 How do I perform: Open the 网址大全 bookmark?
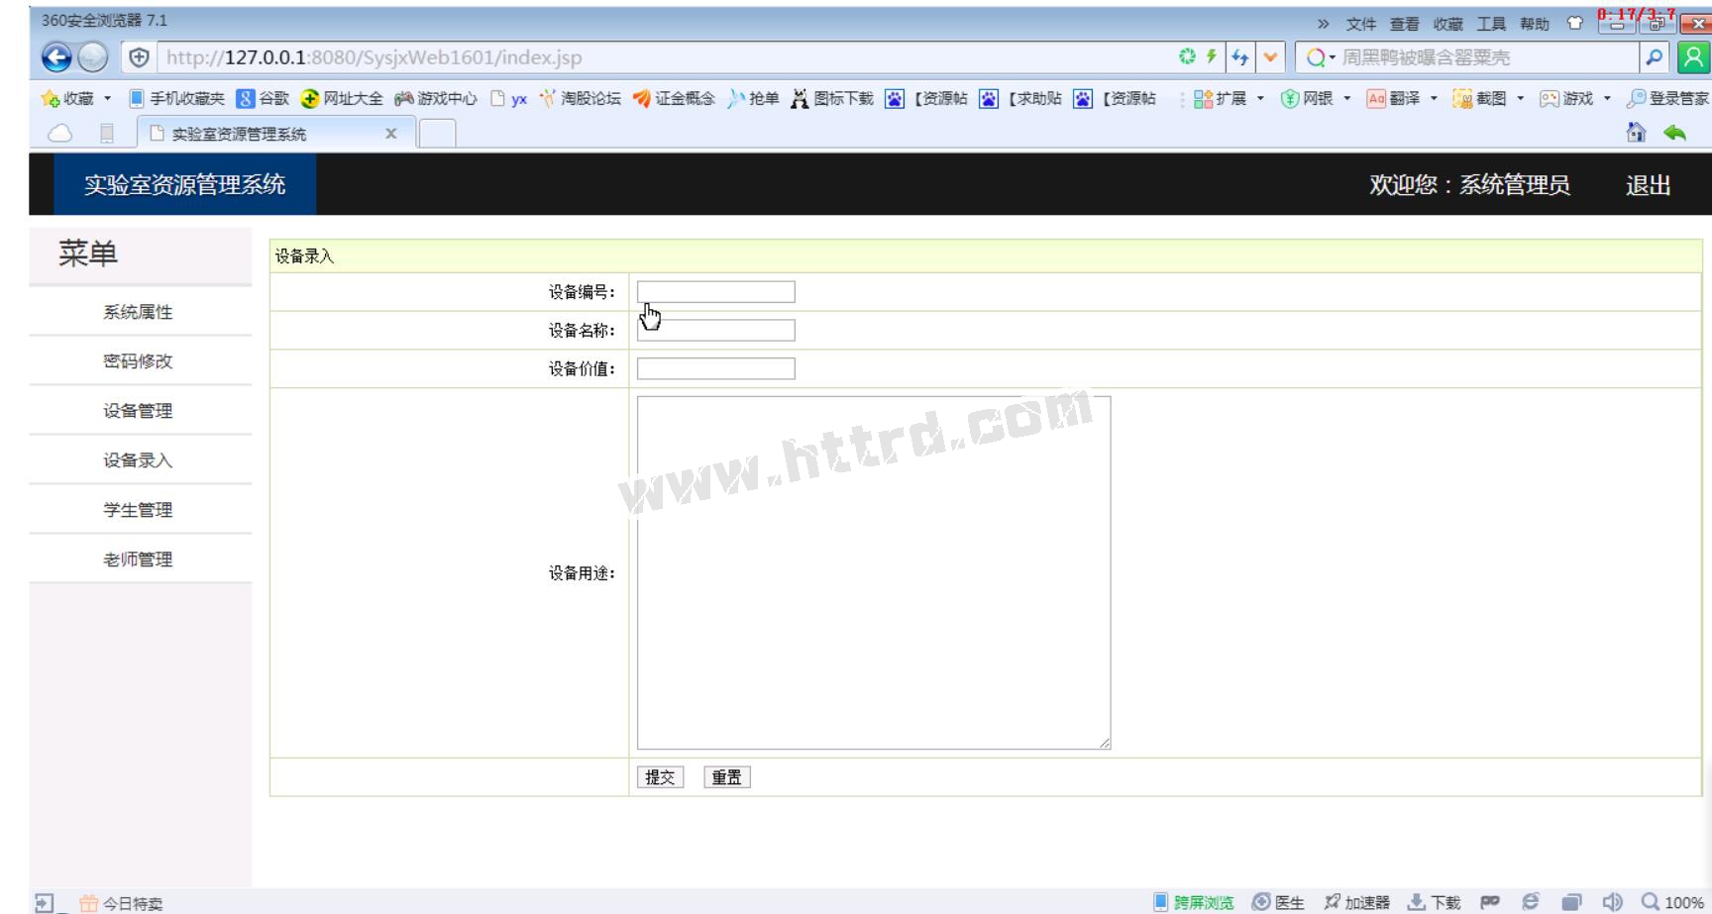point(342,98)
